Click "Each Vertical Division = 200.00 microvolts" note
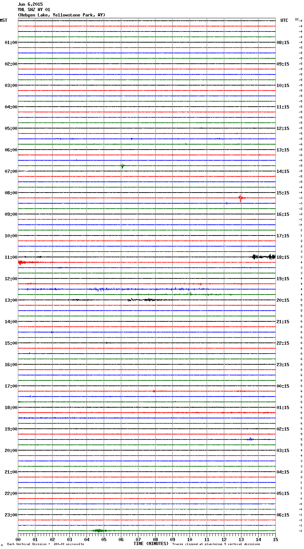Viewport: 304px width, 549px height. [x=45, y=544]
